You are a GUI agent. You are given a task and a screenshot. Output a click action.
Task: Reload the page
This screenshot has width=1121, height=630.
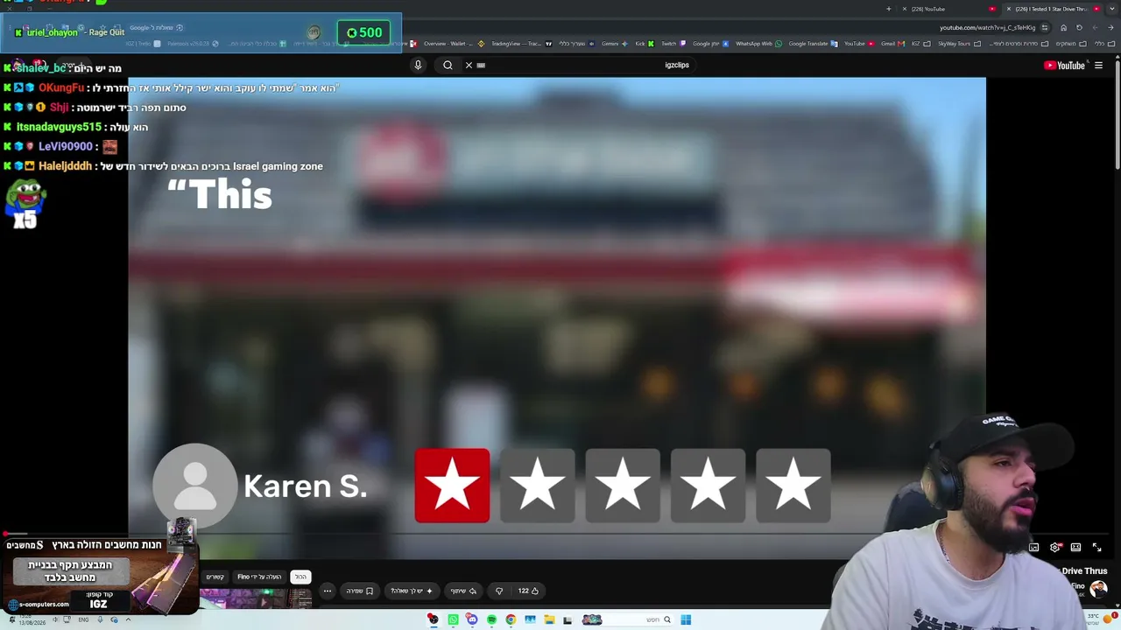(x=1079, y=27)
